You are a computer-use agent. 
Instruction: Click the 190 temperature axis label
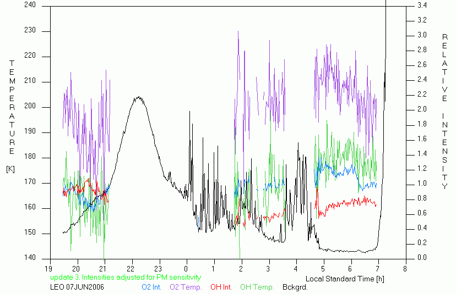[x=30, y=131]
